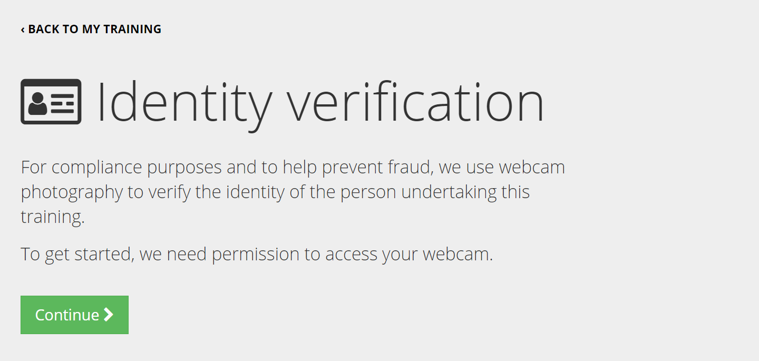Click the text lines inside the ID card icon
Image resolution: width=759 pixels, height=361 pixels.
point(63,103)
